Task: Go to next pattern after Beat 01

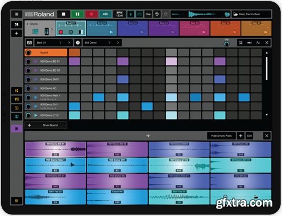Action: [x=69, y=43]
